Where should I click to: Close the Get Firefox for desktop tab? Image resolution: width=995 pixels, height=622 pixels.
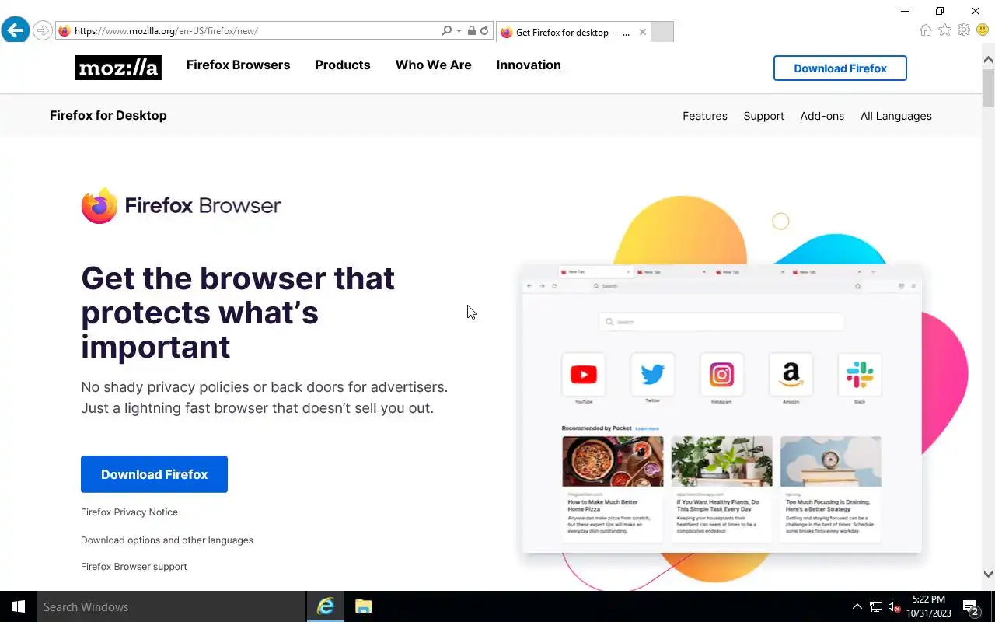[642, 32]
